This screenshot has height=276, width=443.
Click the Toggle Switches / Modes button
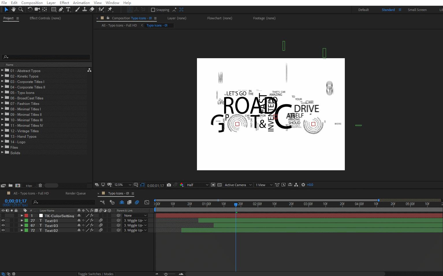96,274
